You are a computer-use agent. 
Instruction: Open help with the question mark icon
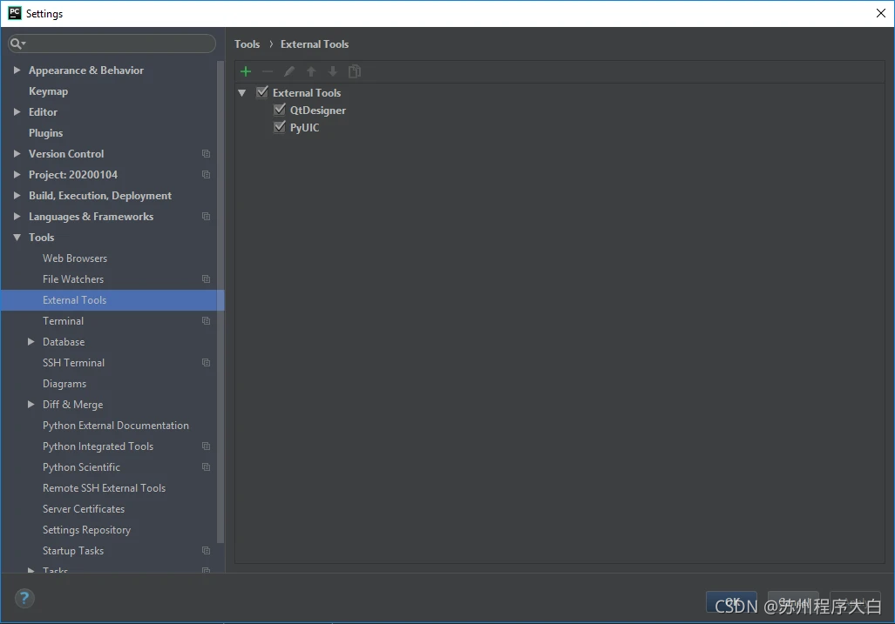24,599
